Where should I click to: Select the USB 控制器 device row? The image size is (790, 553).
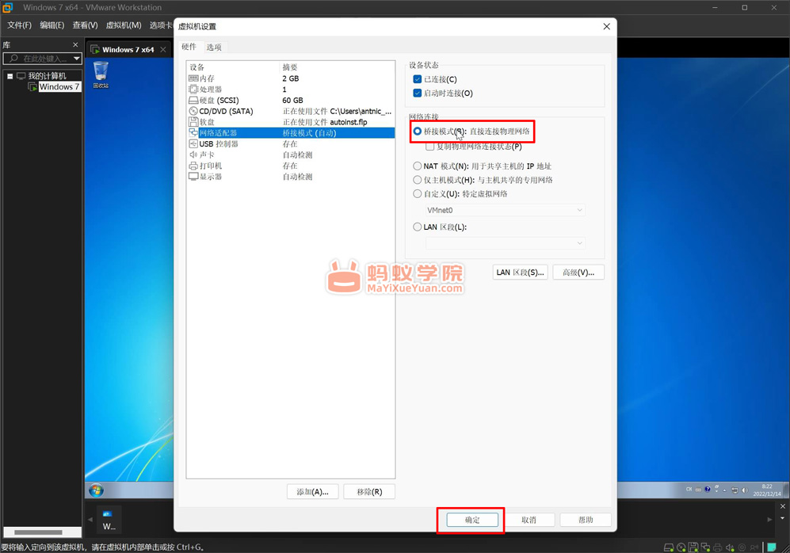point(290,144)
